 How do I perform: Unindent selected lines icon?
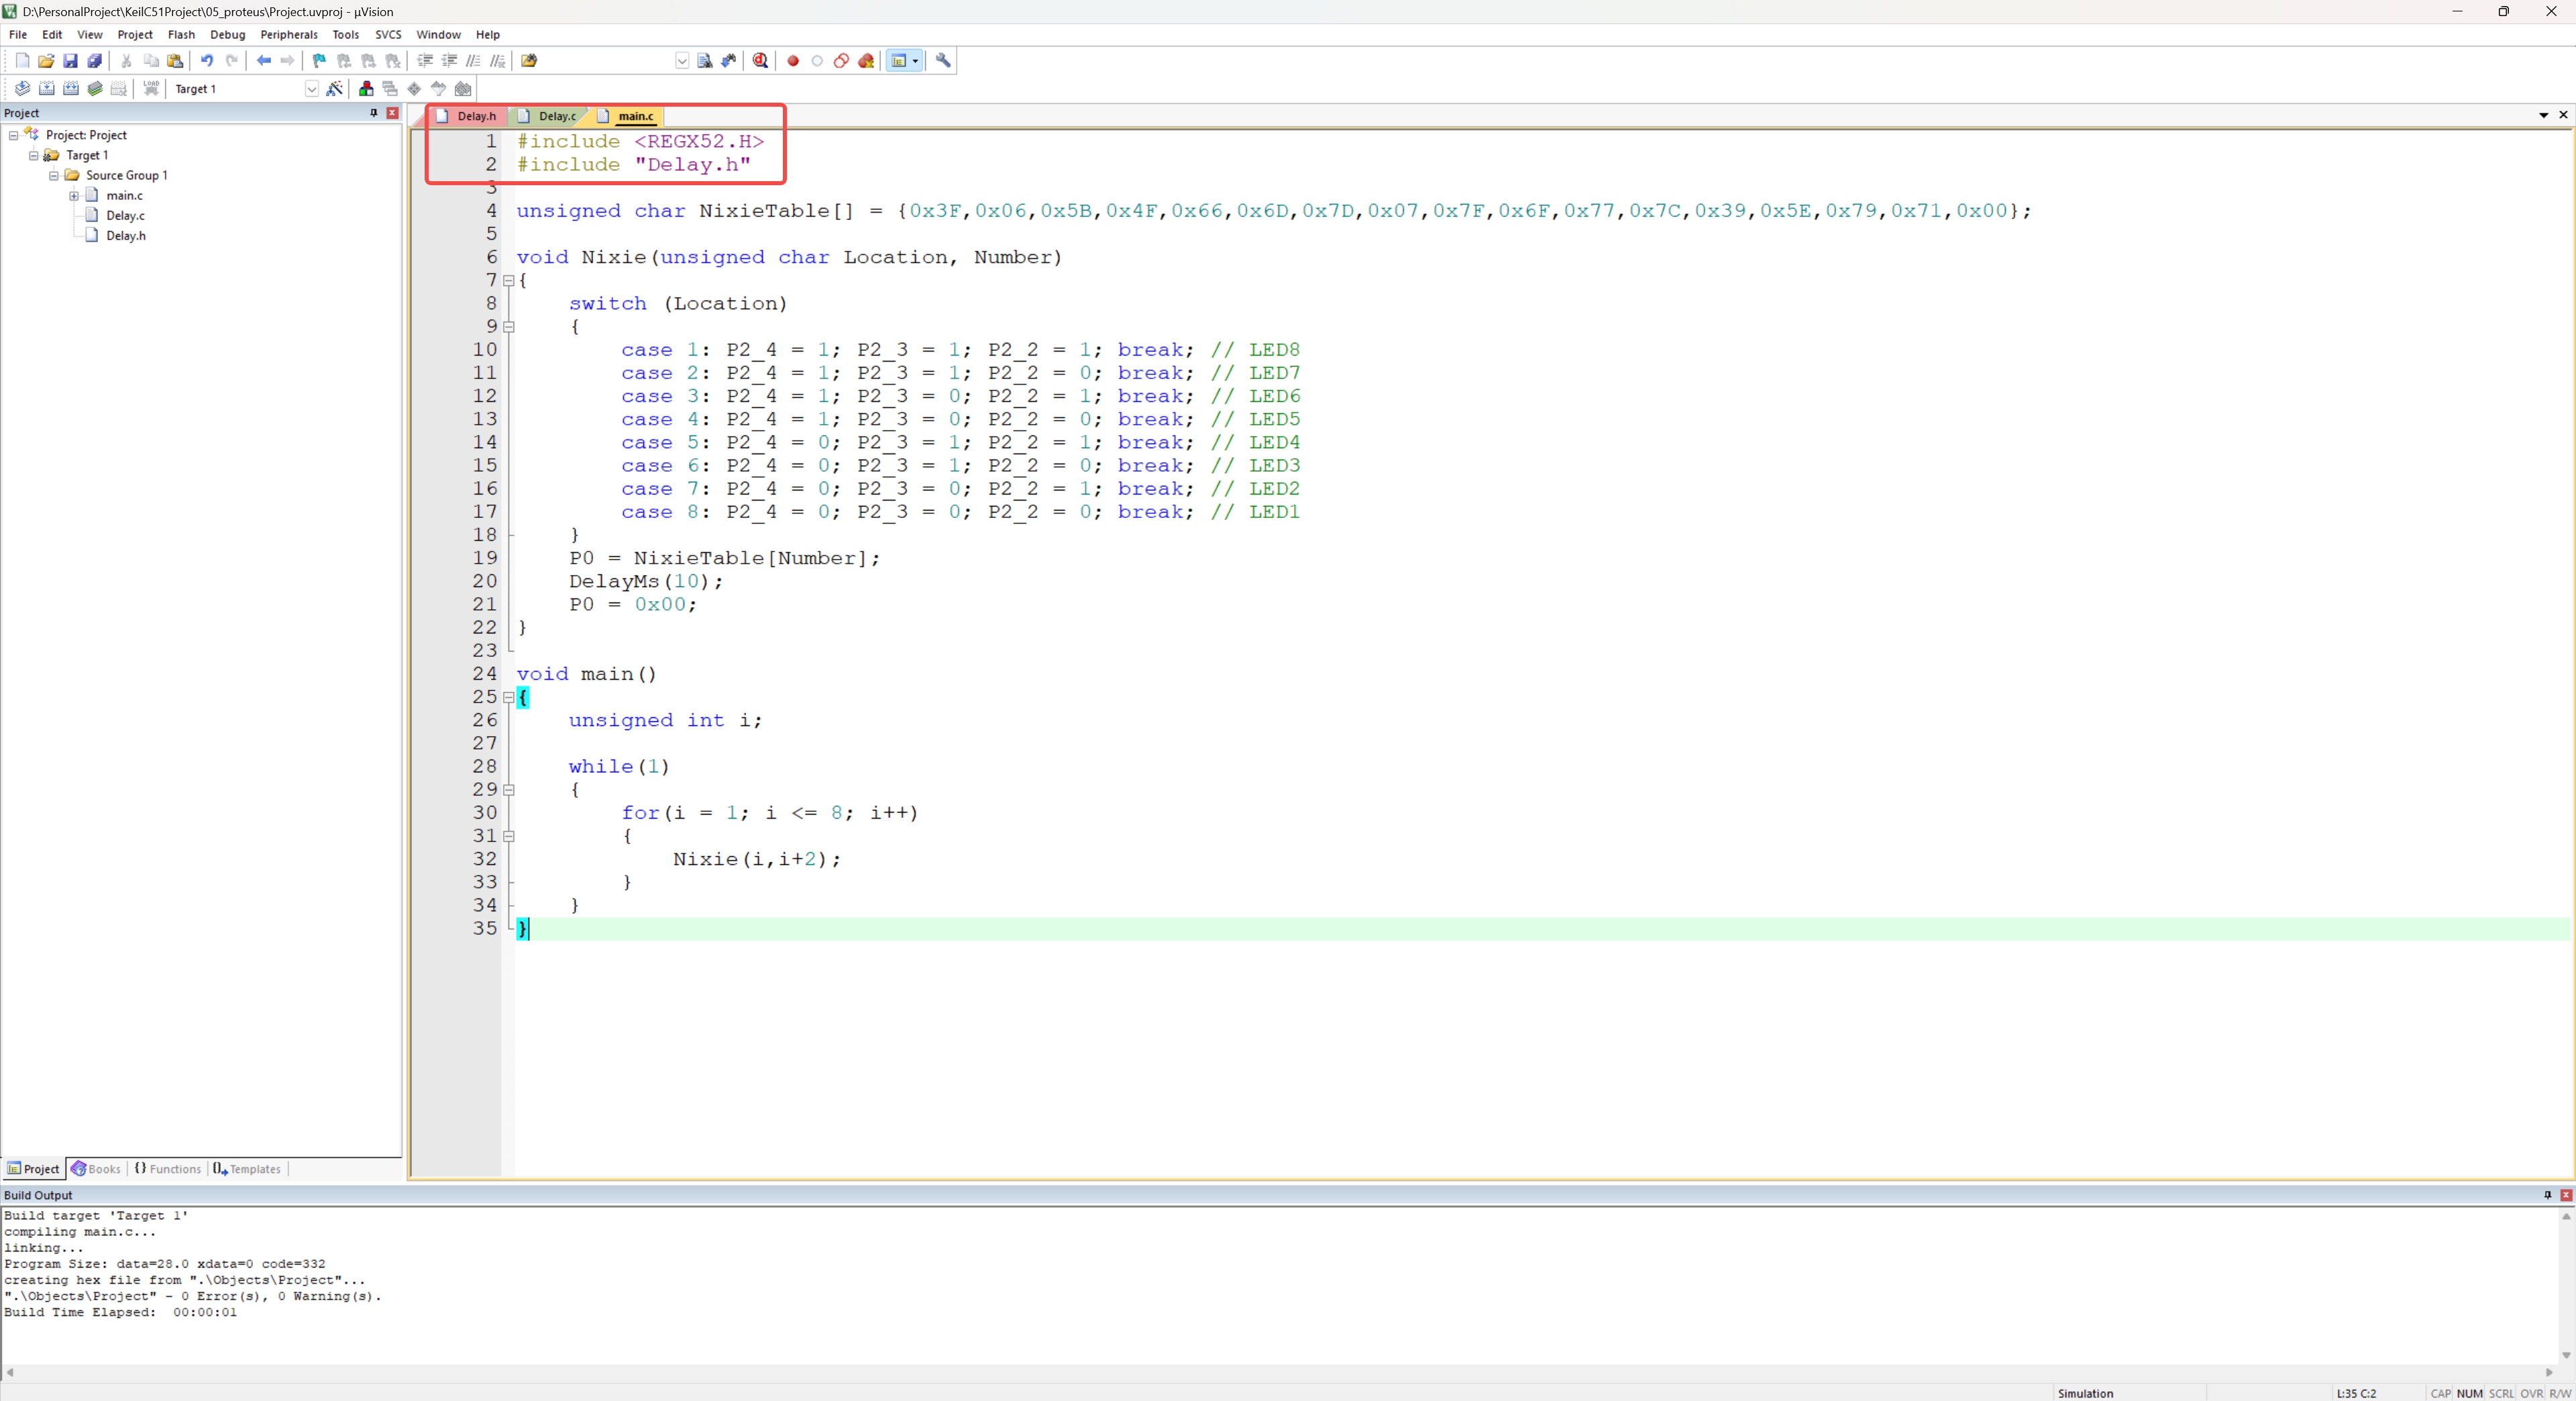[449, 61]
